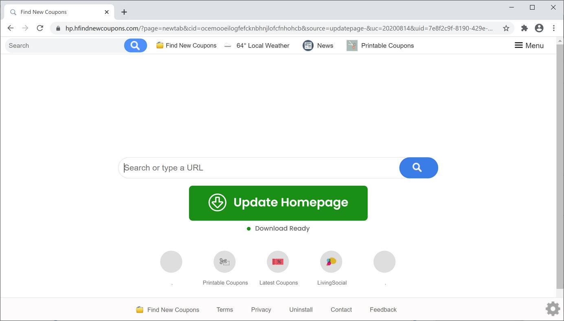Open settings with the gear icon
Viewport: 564px width, 321px height.
(553, 309)
